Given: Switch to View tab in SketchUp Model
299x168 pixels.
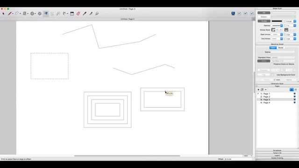Looking at the screenshot, I should tap(273, 48).
